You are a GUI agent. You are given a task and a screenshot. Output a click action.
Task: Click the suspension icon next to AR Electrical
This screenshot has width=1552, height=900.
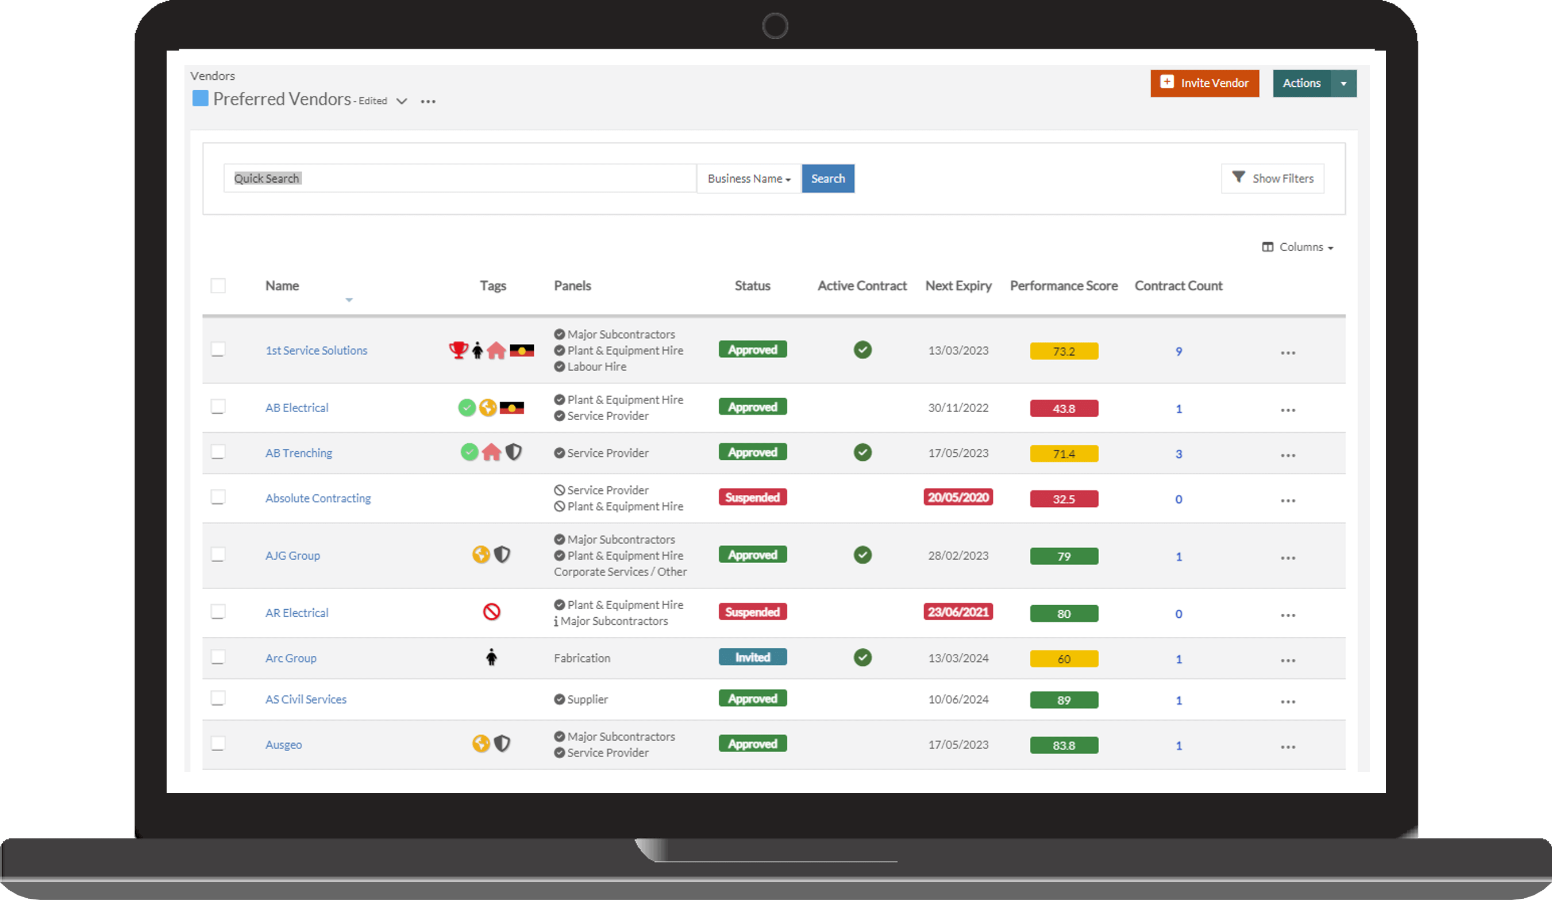tap(491, 611)
